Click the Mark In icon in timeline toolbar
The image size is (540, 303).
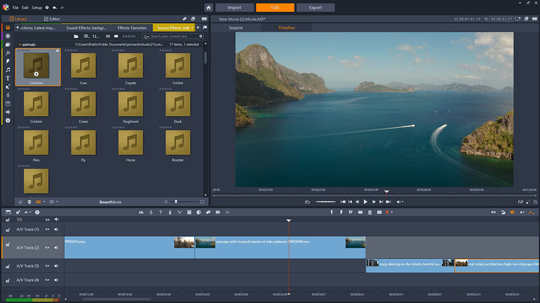click(x=332, y=212)
